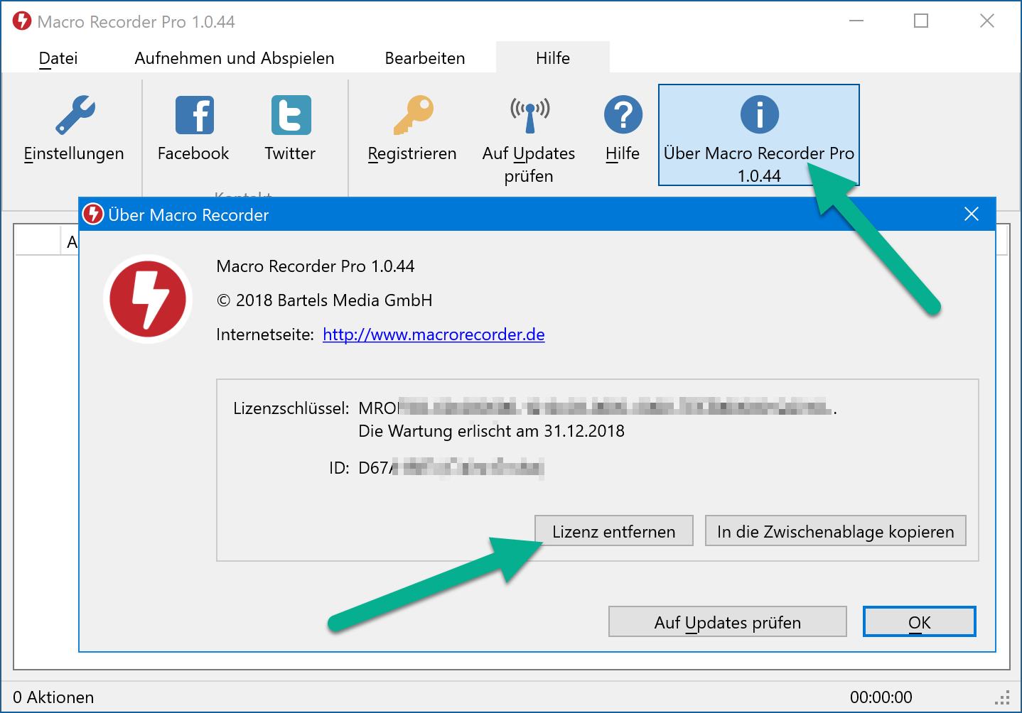Open Hilfe question mark icon
Viewport: 1022px width, 713px height.
623,115
